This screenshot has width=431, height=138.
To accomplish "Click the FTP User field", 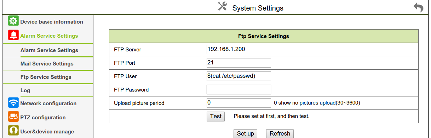I will pos(239,76).
